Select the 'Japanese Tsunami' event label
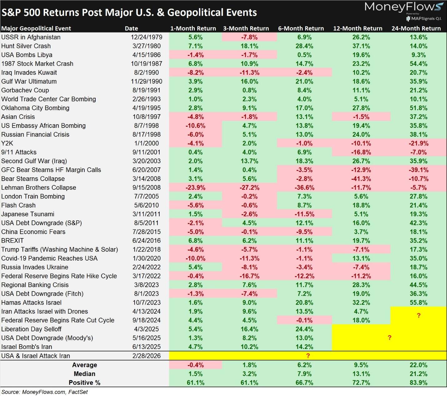 coord(28,214)
